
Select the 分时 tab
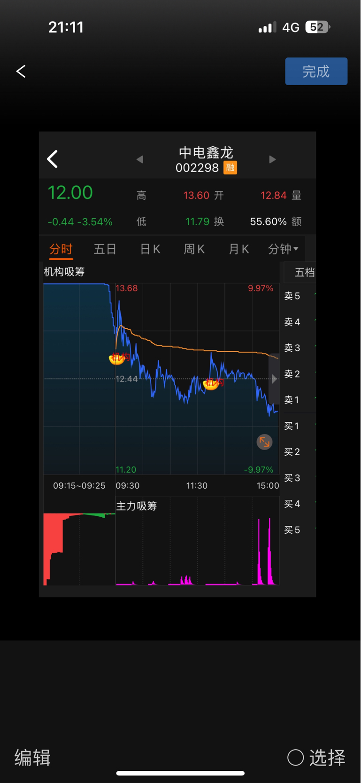[61, 249]
